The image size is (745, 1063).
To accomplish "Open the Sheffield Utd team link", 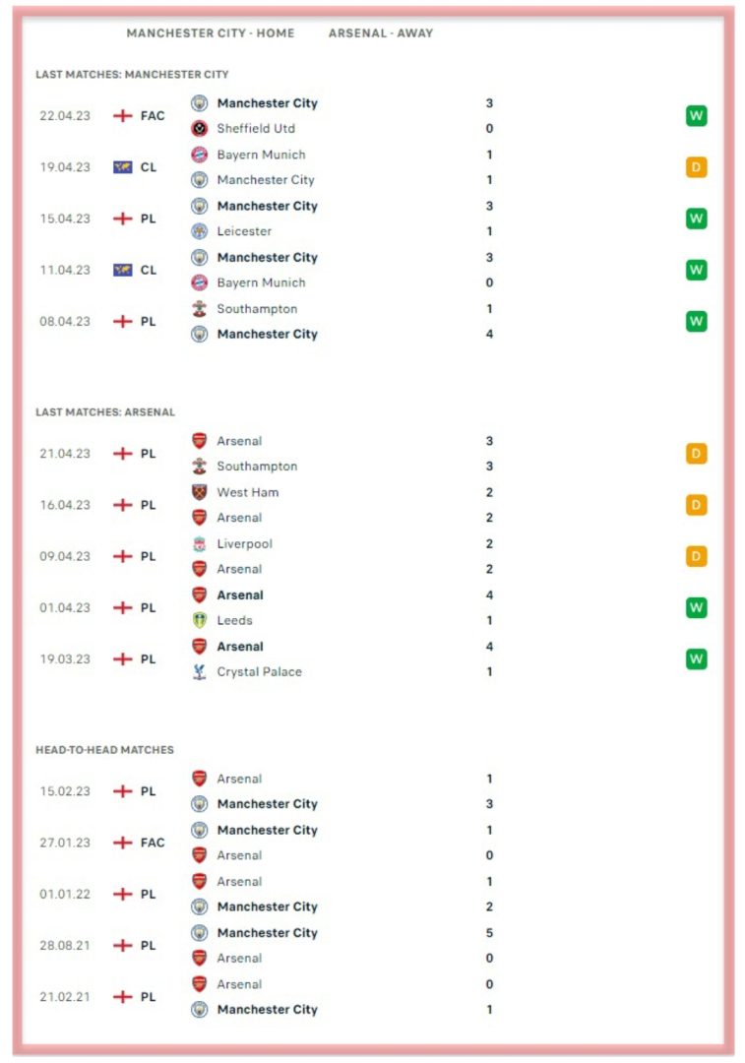I will pyautogui.click(x=256, y=128).
